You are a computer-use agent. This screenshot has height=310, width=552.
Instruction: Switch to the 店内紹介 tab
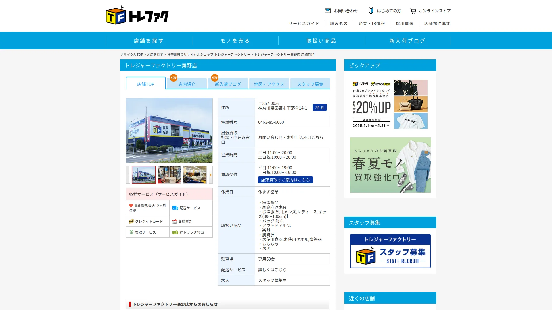[x=187, y=84]
